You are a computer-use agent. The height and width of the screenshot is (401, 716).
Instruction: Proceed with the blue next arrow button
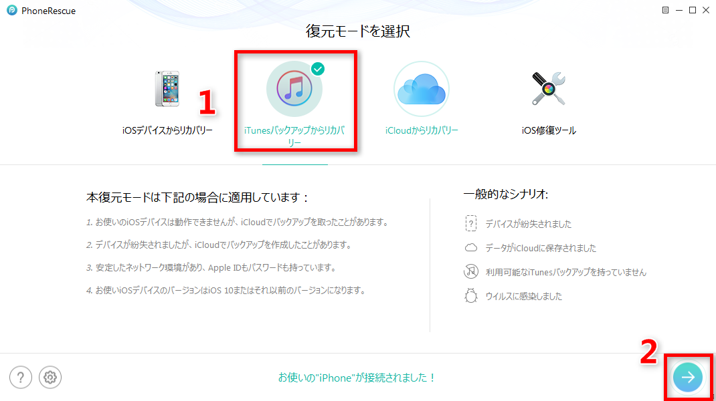(688, 378)
